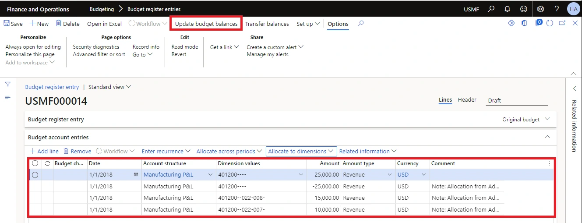Click the Office app icon
The width and height of the screenshot is (582, 223).
click(524, 23)
